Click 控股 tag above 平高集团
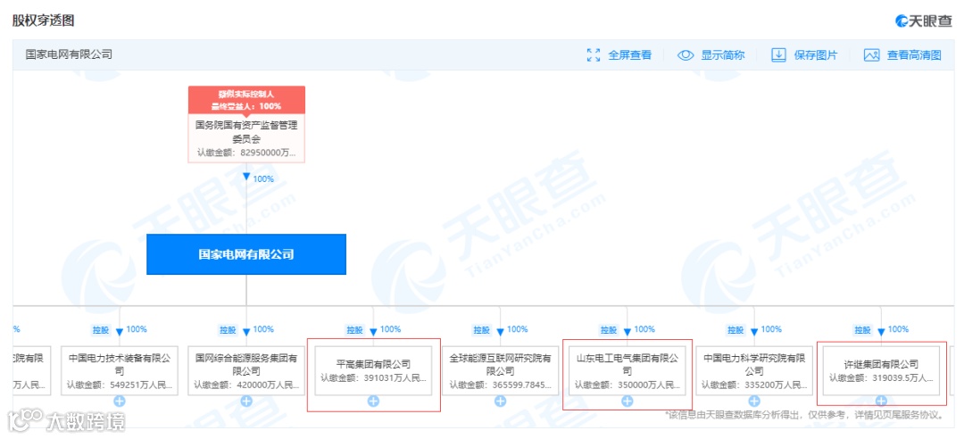 354,330
